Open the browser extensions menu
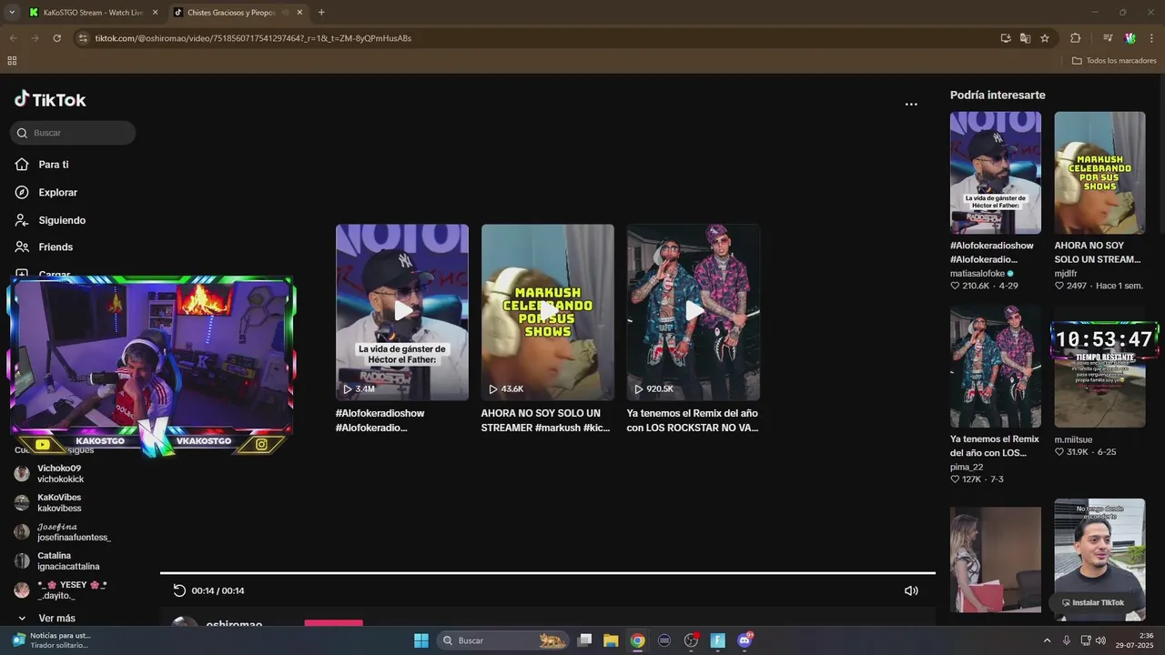 point(1076,38)
